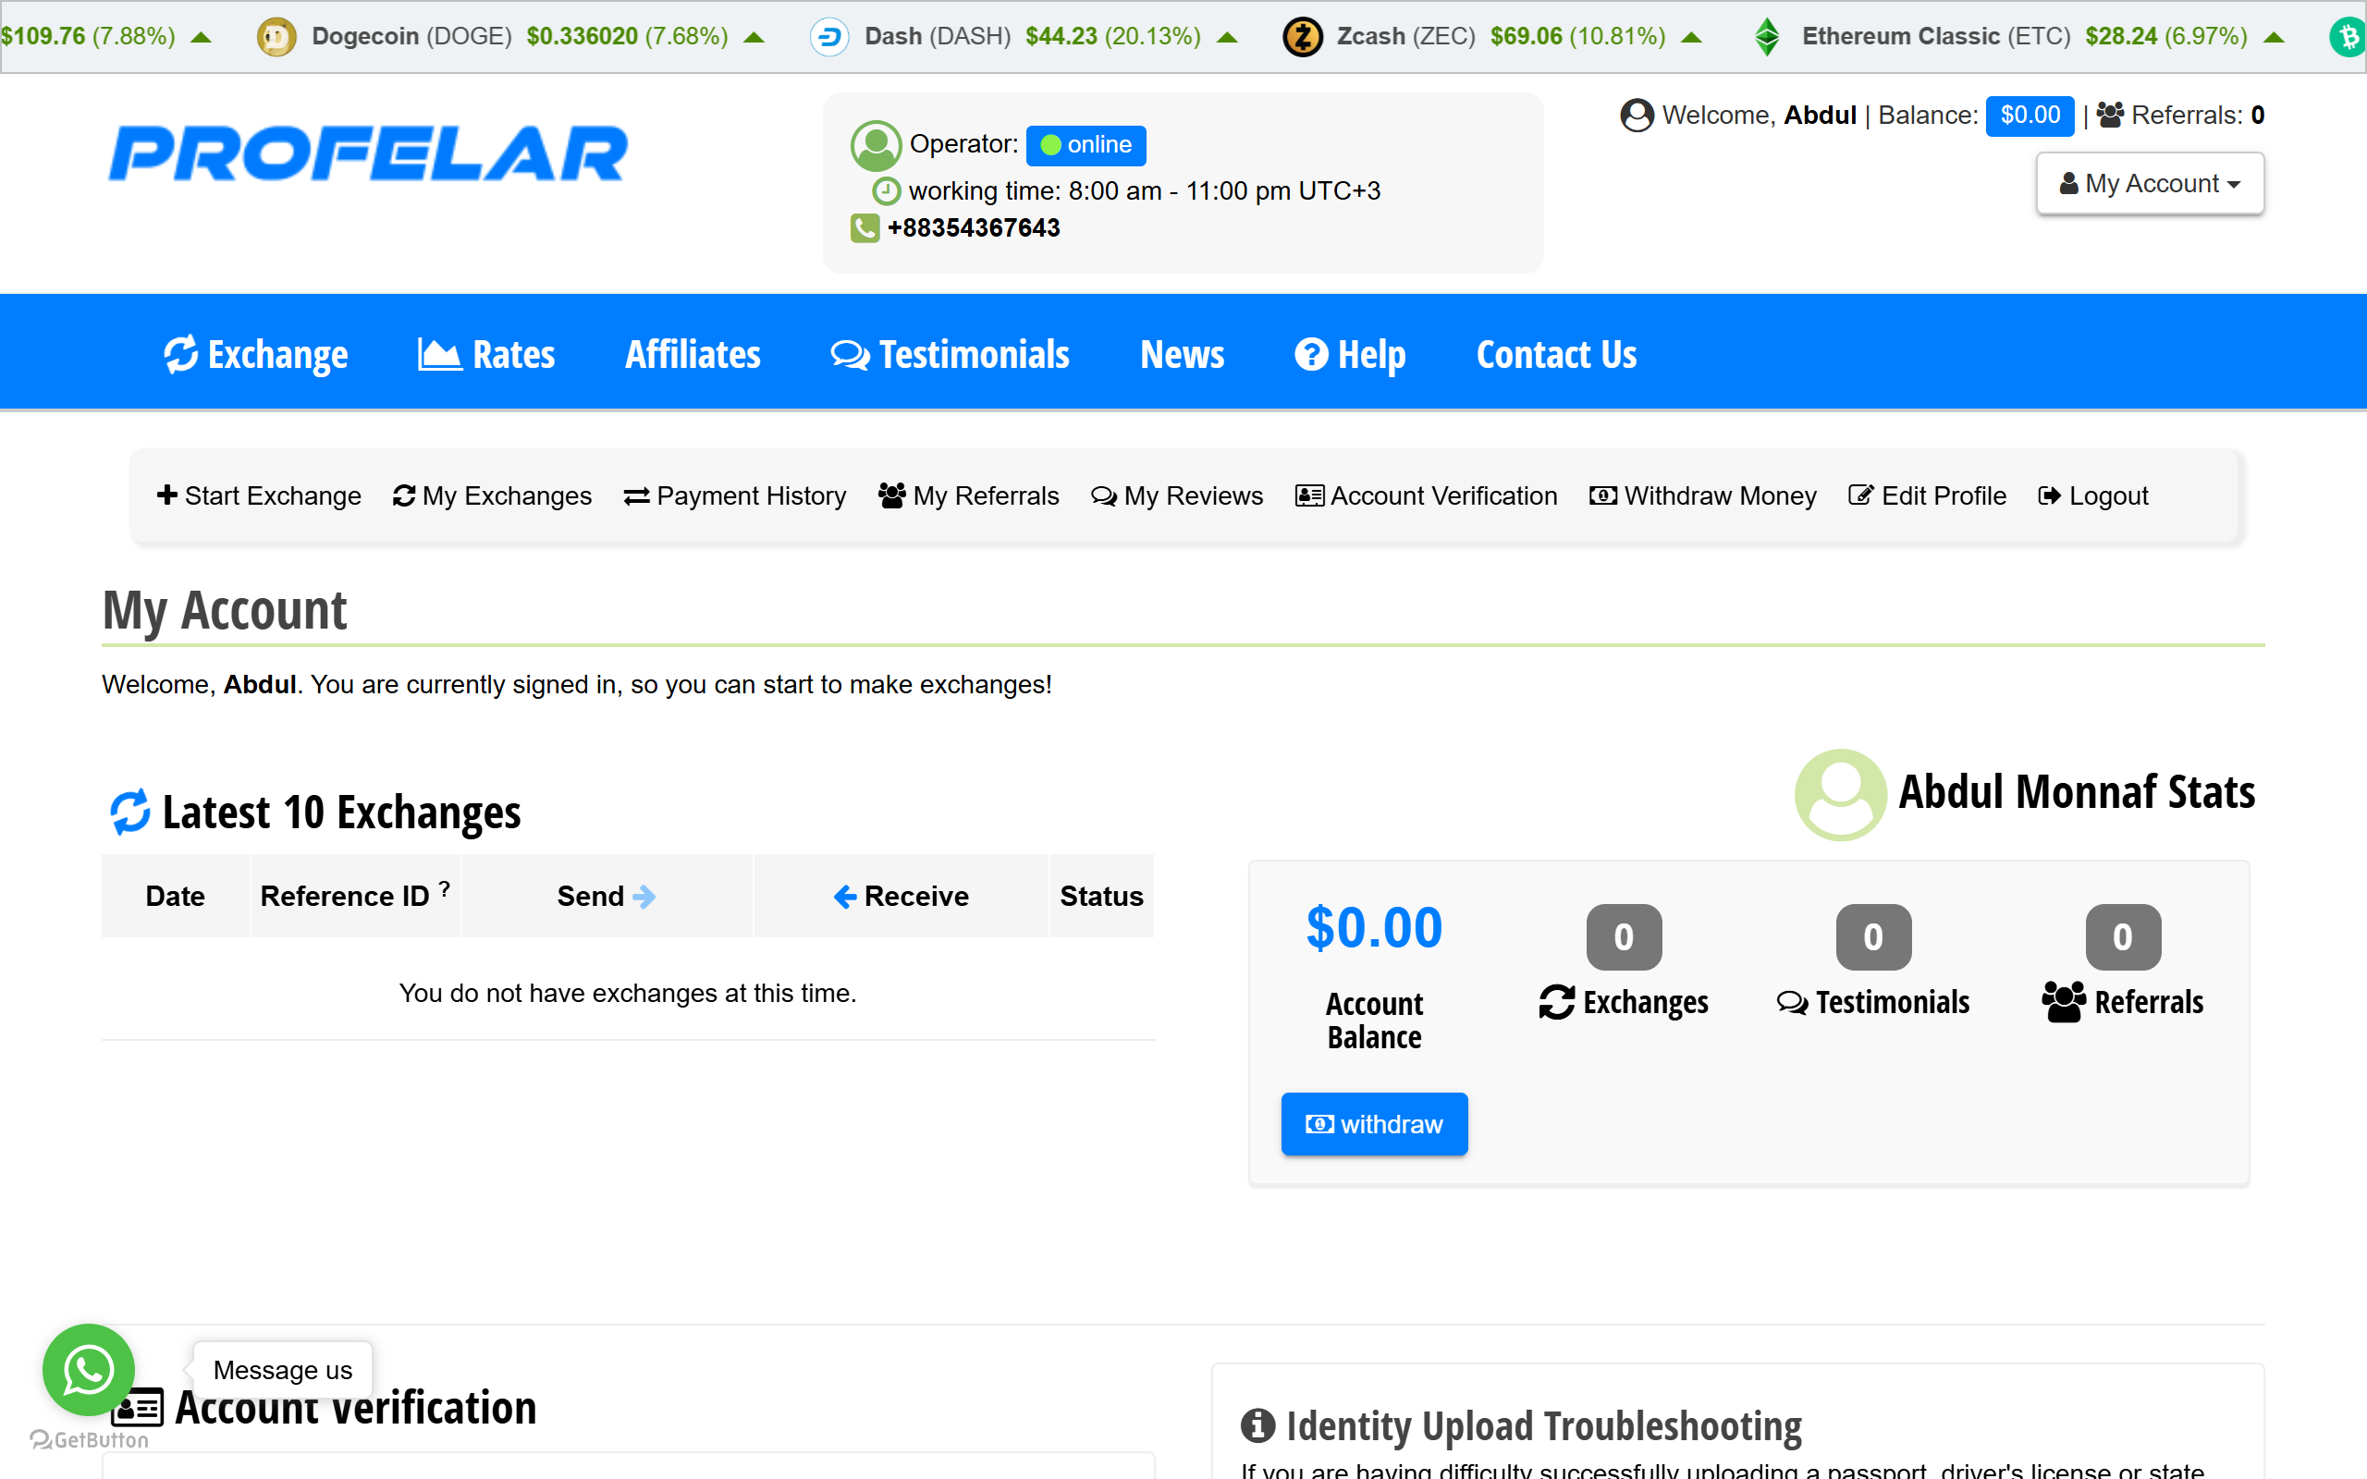
Task: Open Payment History
Action: [736, 496]
